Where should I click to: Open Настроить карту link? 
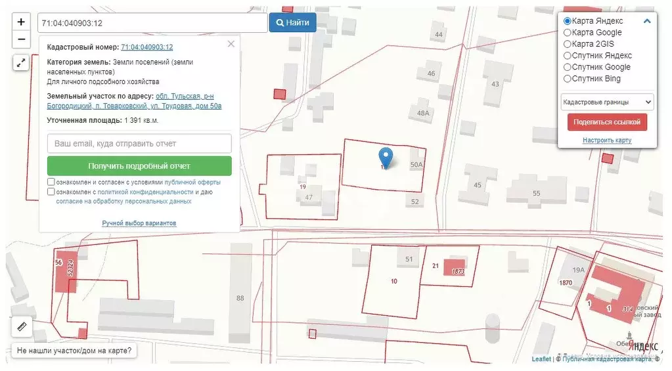pos(607,141)
